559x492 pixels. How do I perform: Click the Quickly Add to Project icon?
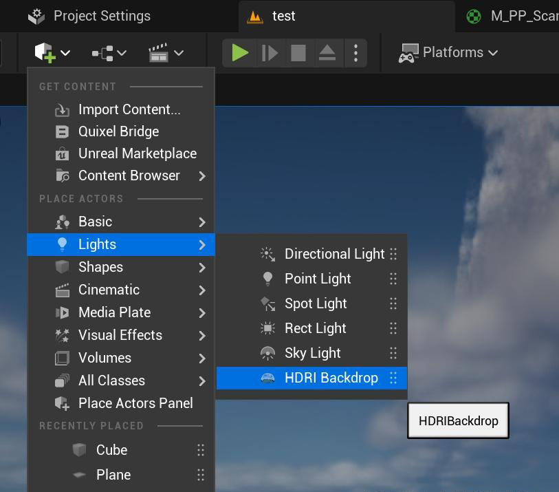(52, 53)
